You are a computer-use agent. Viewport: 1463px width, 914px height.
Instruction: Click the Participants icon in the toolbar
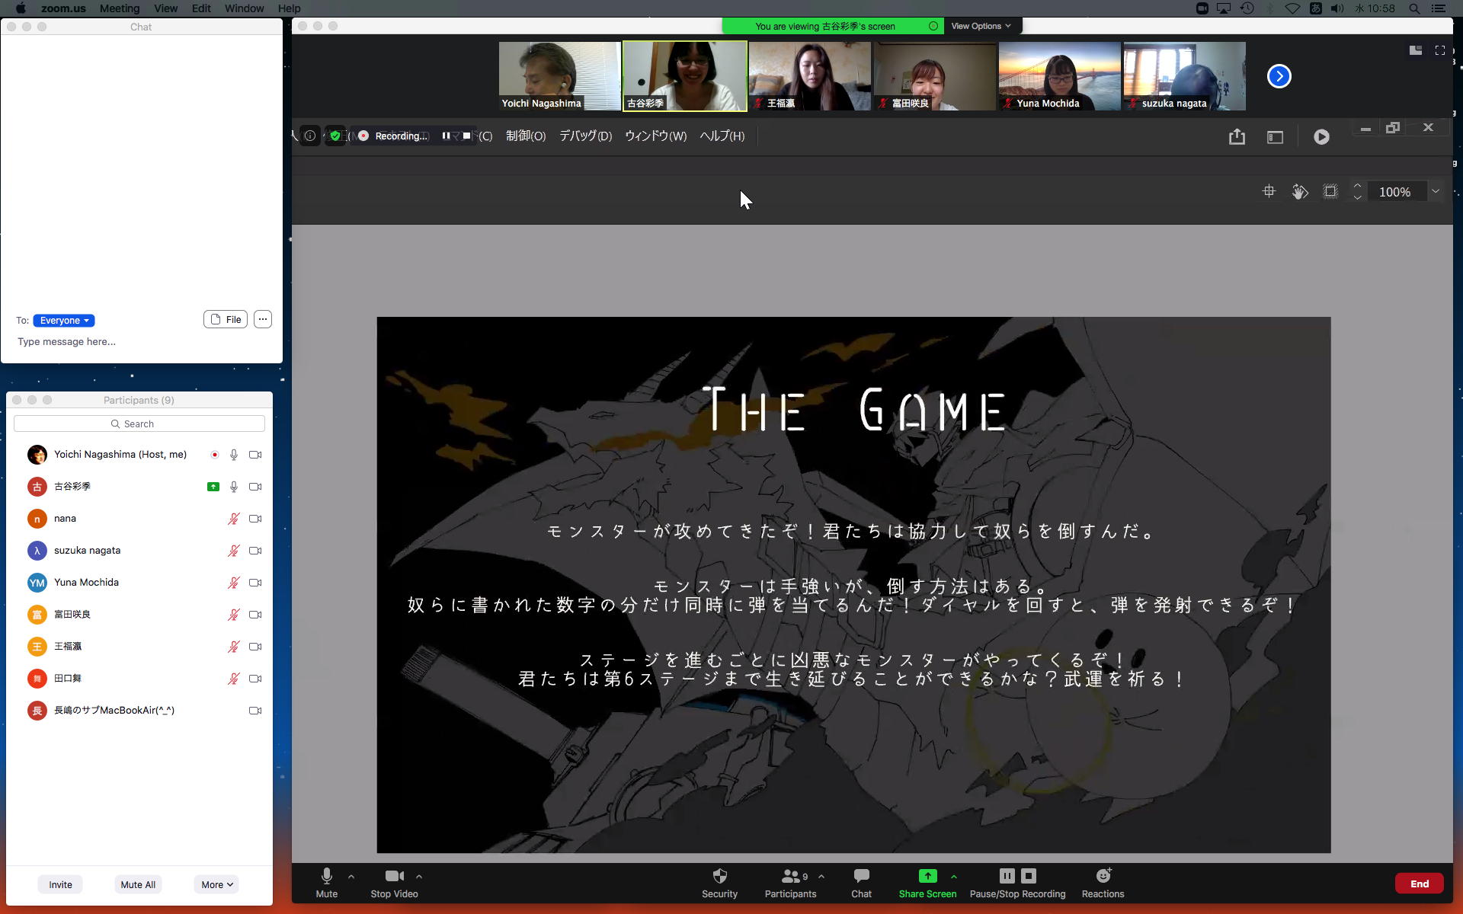coord(790,877)
